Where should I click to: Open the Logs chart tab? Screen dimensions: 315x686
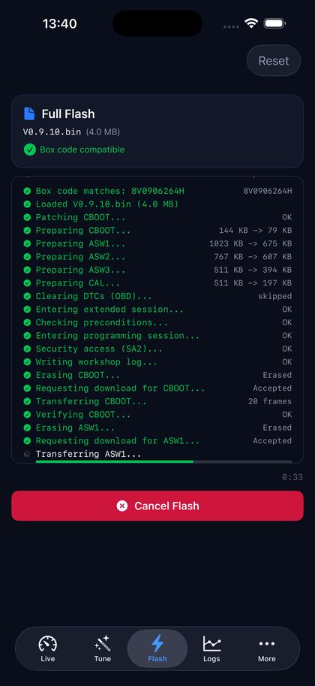coord(212,649)
